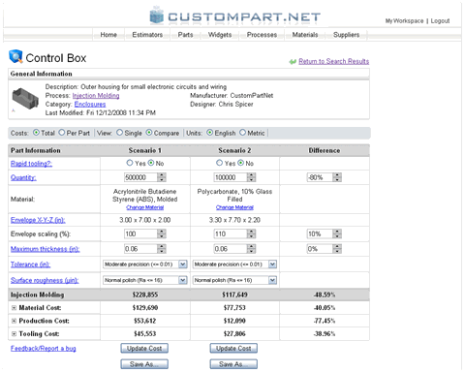This screenshot has width=465, height=373.
Task: Open the Home menu item
Action: coord(108,35)
